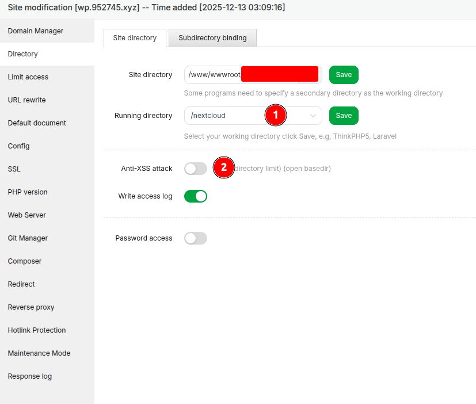This screenshot has height=404, width=476.
Task: Open Limit access settings
Action: (x=28, y=77)
